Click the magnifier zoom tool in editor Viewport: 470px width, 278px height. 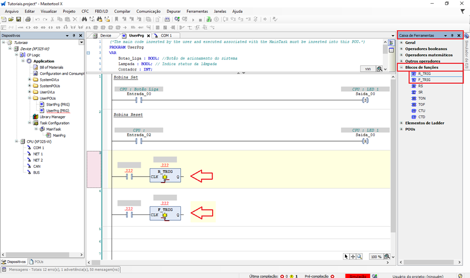[360, 256]
